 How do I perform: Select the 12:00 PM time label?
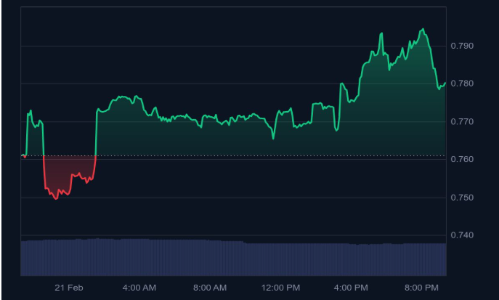[280, 288]
